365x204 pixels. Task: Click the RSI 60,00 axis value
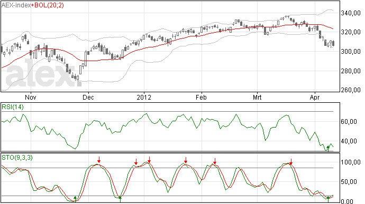pyautogui.click(x=349, y=122)
